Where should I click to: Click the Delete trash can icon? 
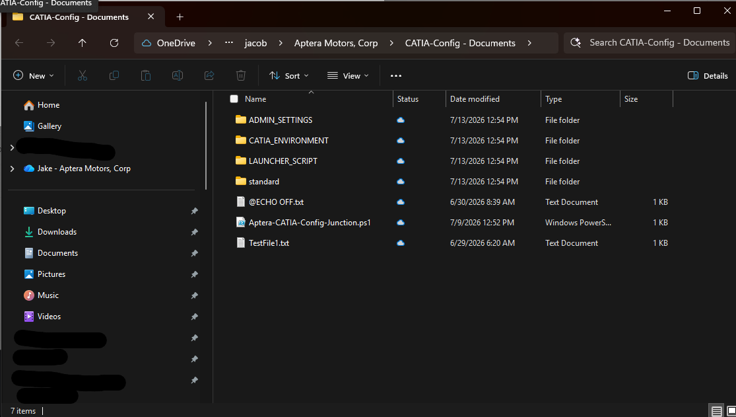241,76
